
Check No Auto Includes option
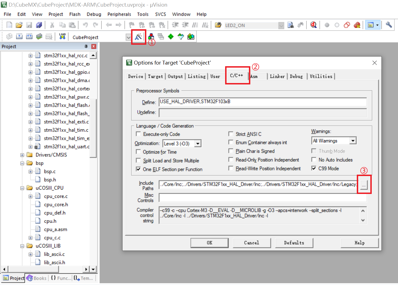click(314, 159)
